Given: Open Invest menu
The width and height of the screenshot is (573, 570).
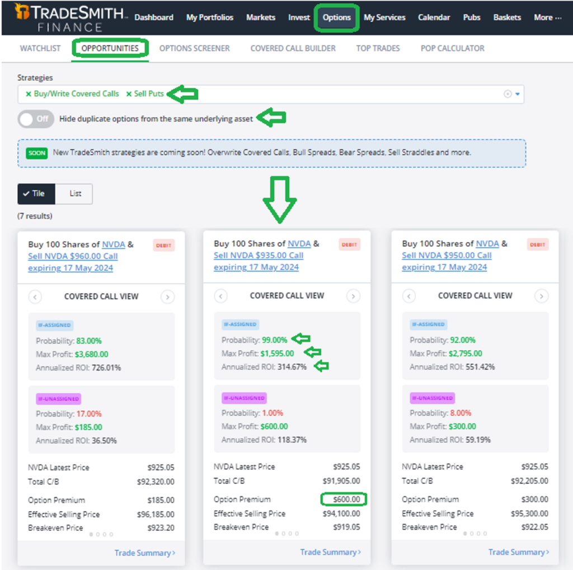Looking at the screenshot, I should 299,17.
